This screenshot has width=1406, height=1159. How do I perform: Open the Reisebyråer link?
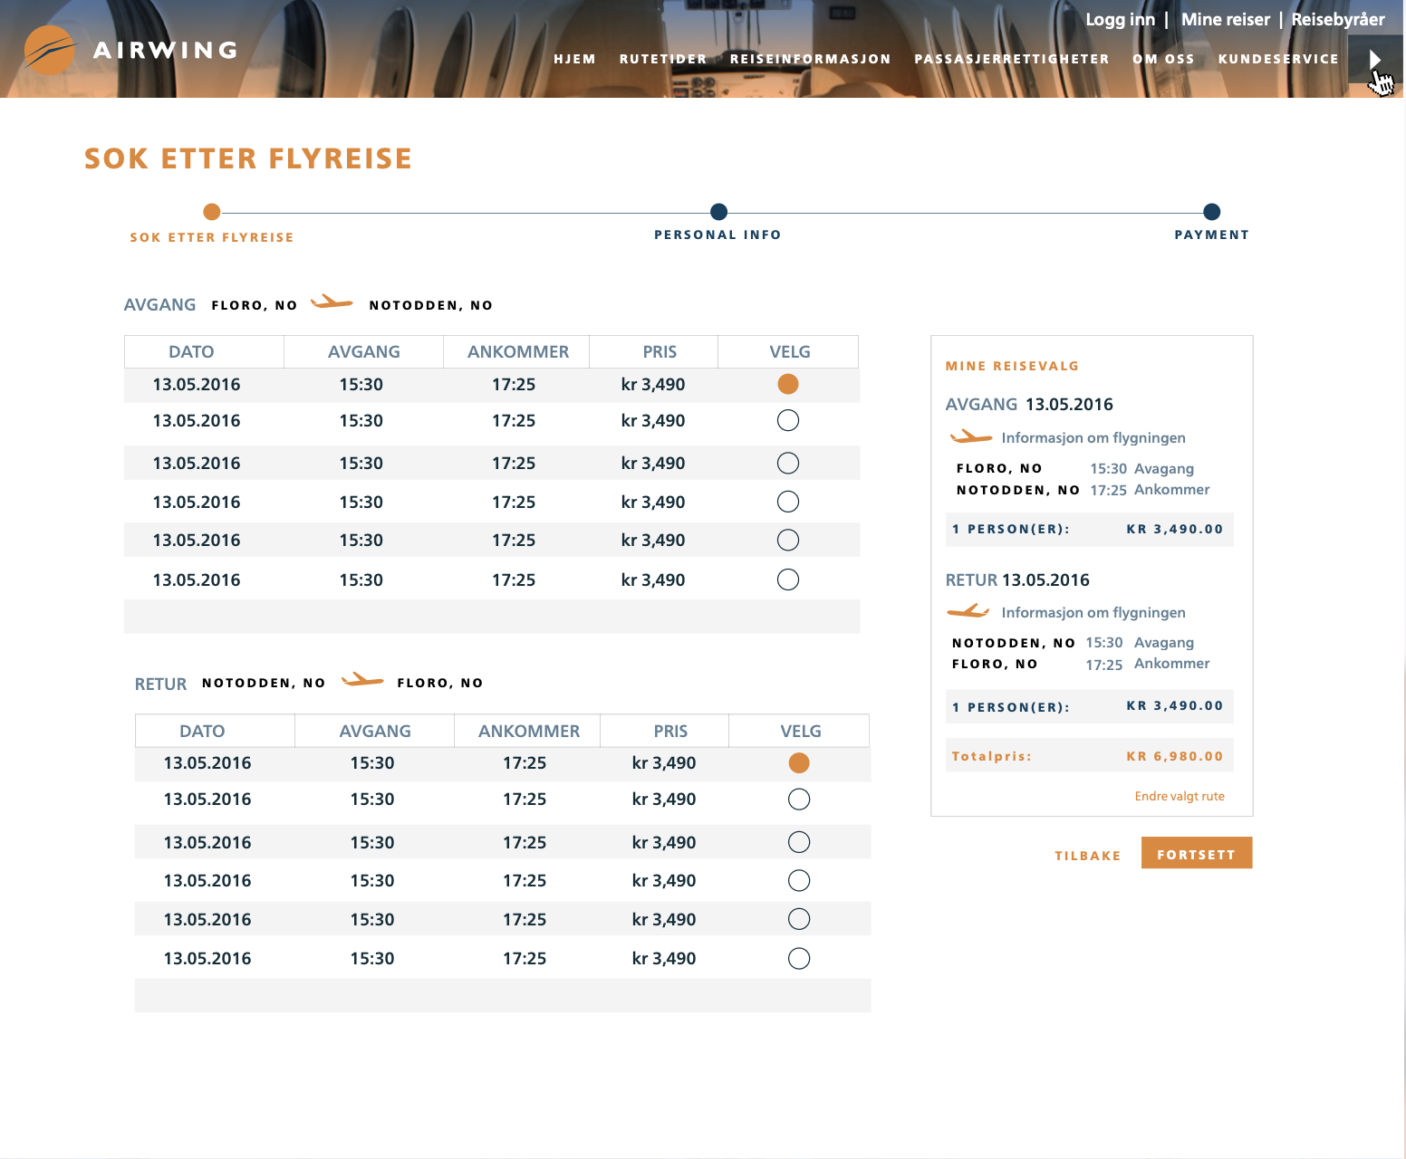pyautogui.click(x=1338, y=20)
